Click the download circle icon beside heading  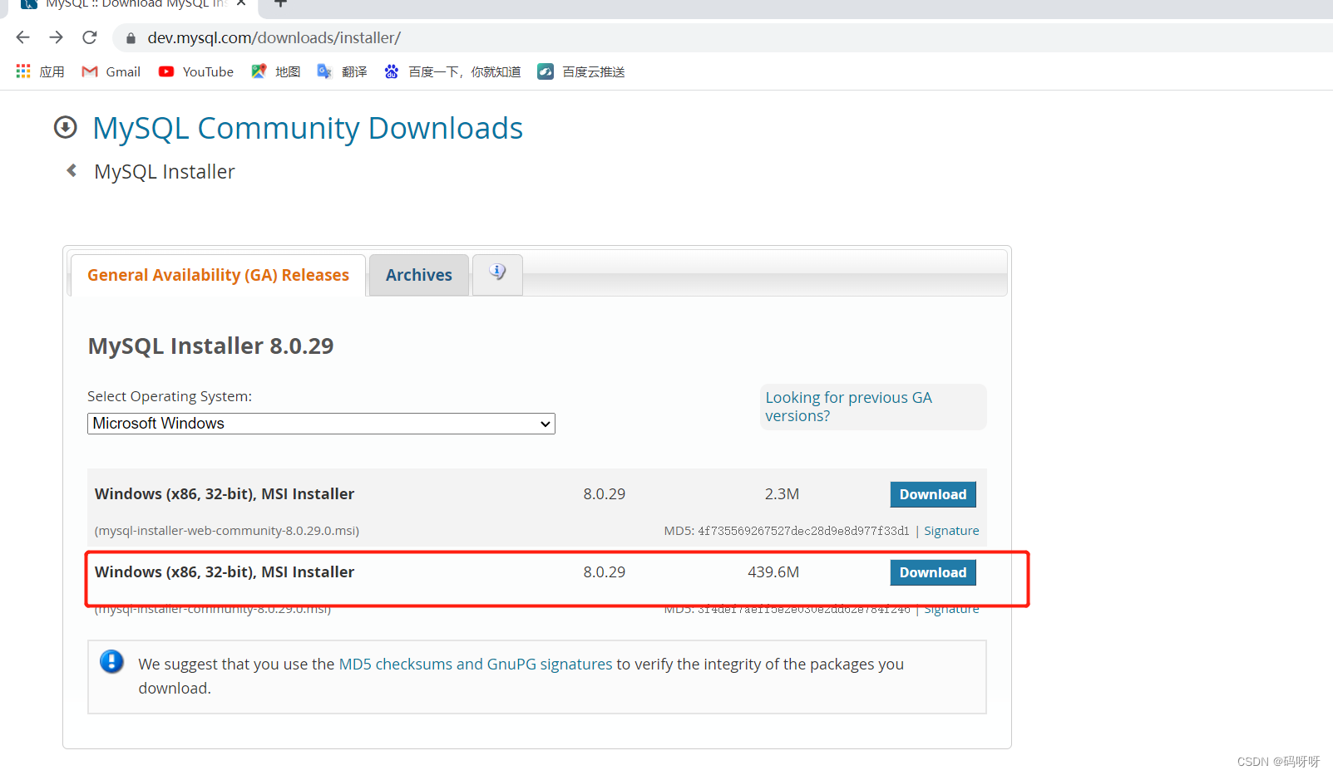pos(66,127)
